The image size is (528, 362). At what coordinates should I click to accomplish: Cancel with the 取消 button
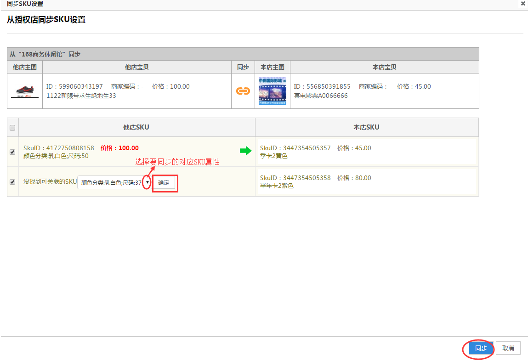508,348
